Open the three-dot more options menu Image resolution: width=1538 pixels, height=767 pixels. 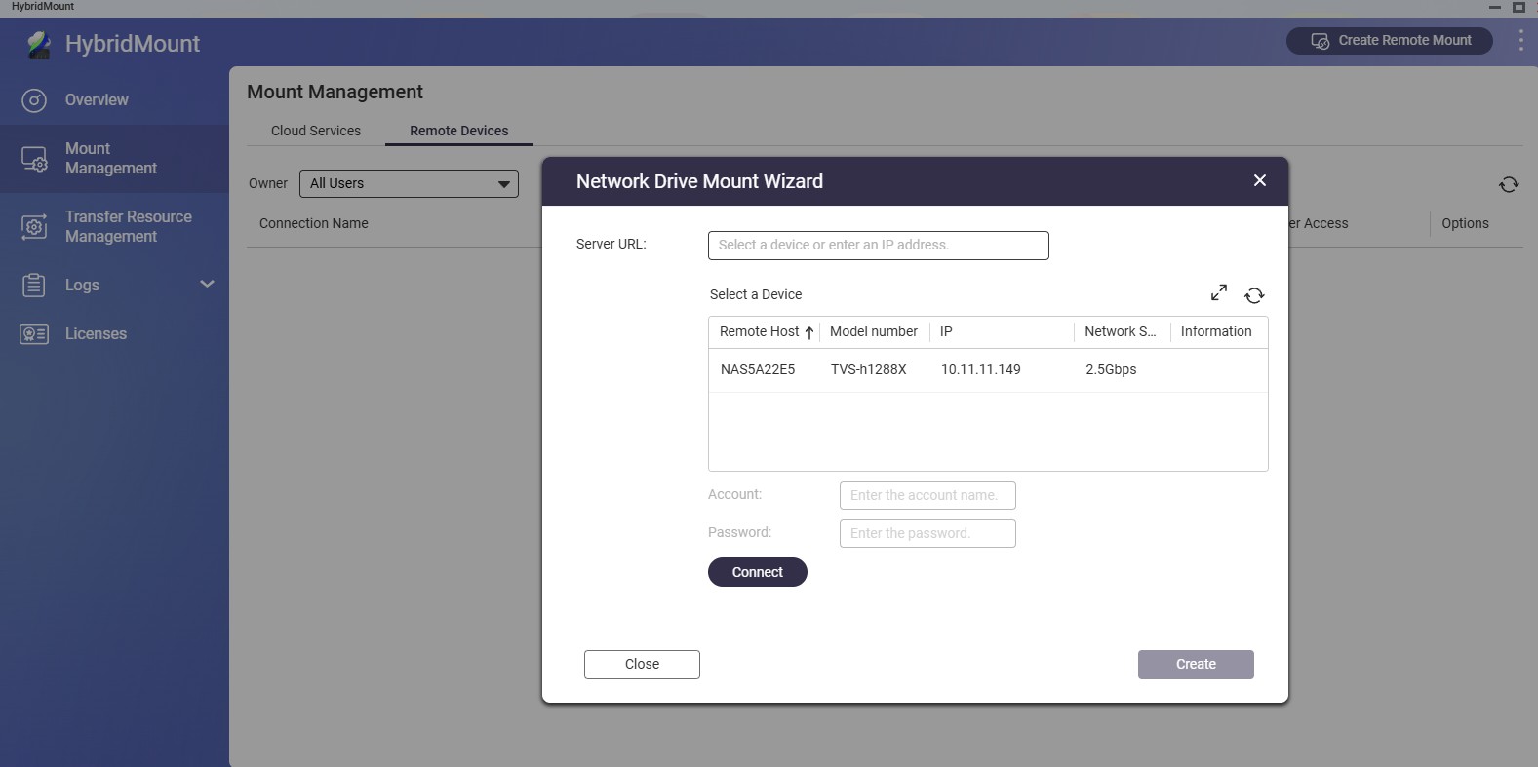tap(1520, 41)
